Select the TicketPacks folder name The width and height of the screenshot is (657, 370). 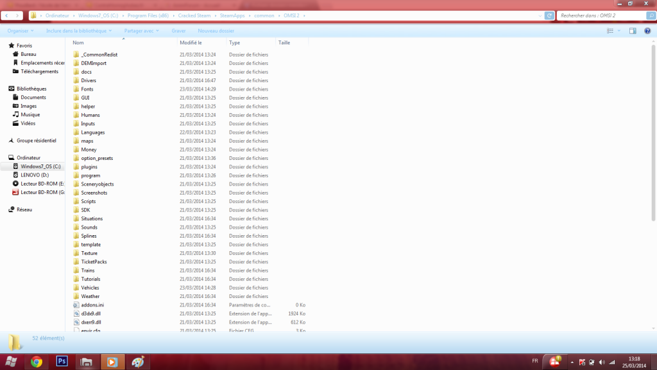click(94, 262)
